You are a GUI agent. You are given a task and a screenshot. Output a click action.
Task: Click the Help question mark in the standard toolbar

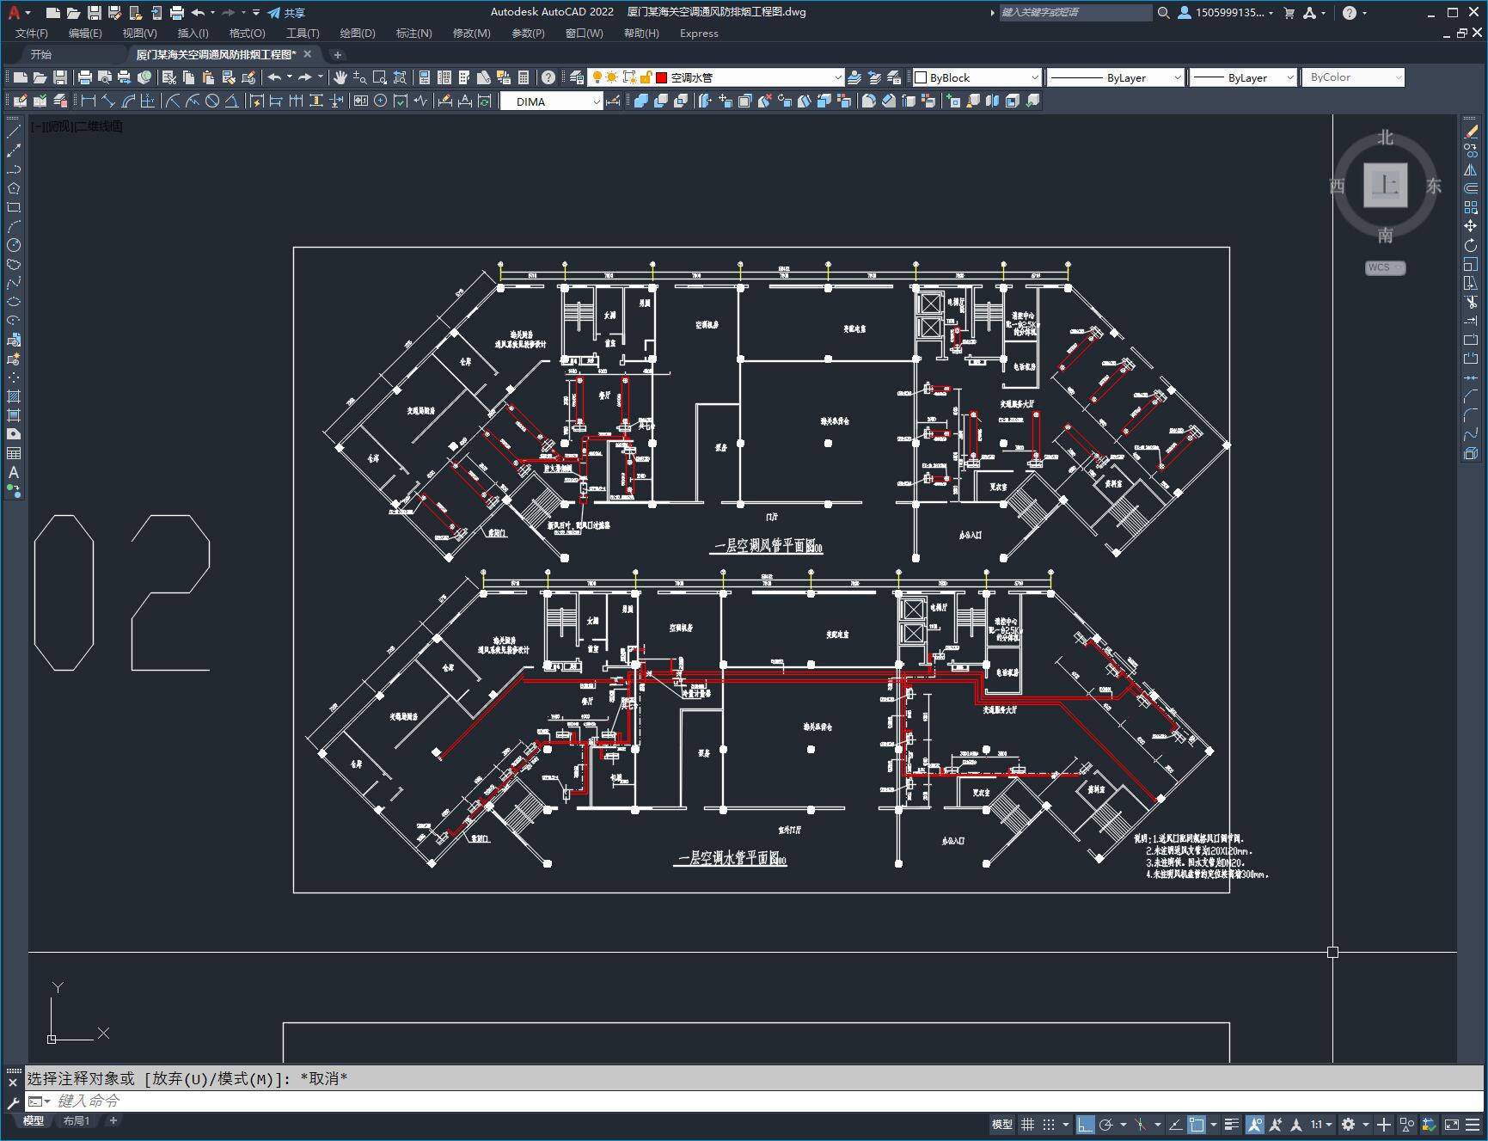click(x=548, y=77)
